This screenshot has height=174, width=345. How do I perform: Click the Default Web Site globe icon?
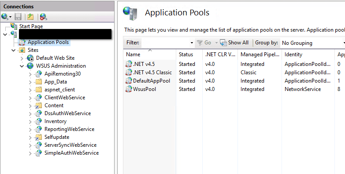tap(30, 58)
